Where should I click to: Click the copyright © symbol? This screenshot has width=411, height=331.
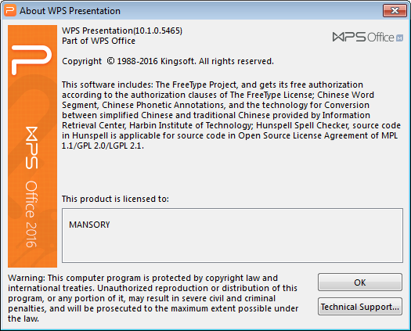tap(110, 61)
